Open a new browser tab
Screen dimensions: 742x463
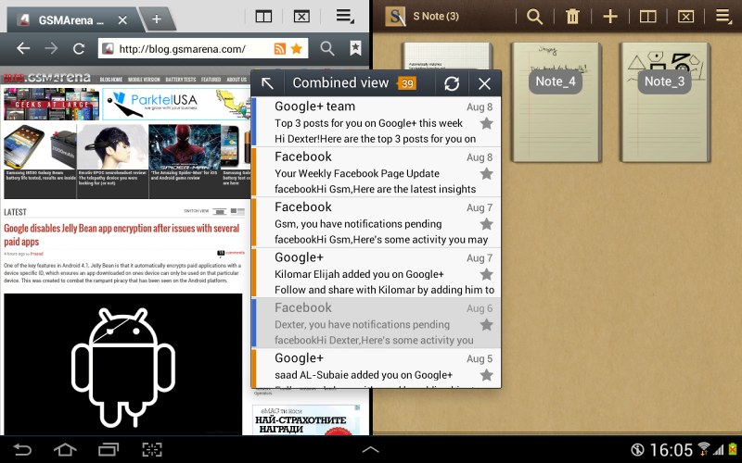point(157,19)
